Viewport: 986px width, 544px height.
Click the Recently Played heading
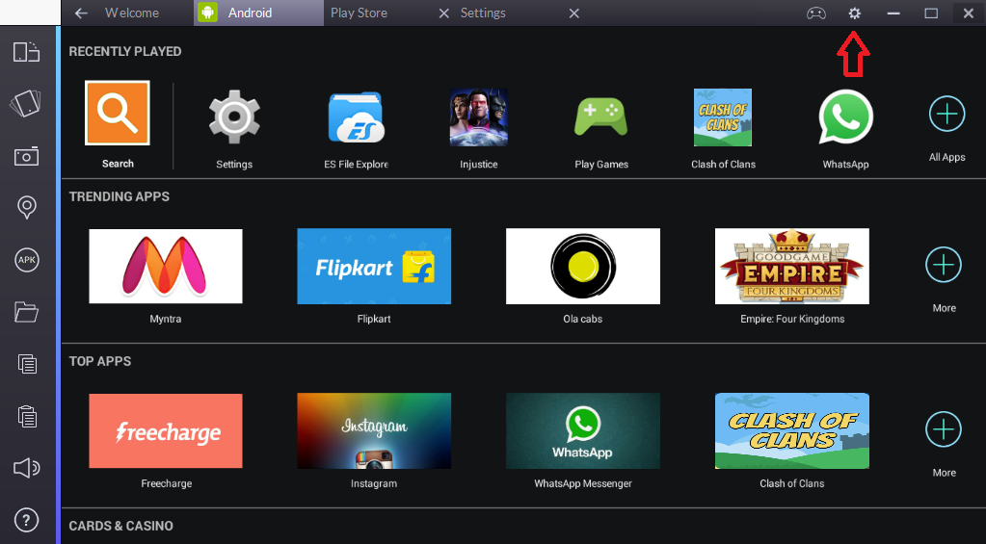pyautogui.click(x=125, y=51)
